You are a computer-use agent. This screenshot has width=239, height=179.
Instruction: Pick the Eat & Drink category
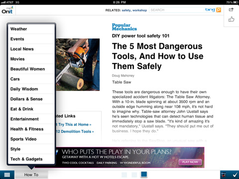pos(31,109)
